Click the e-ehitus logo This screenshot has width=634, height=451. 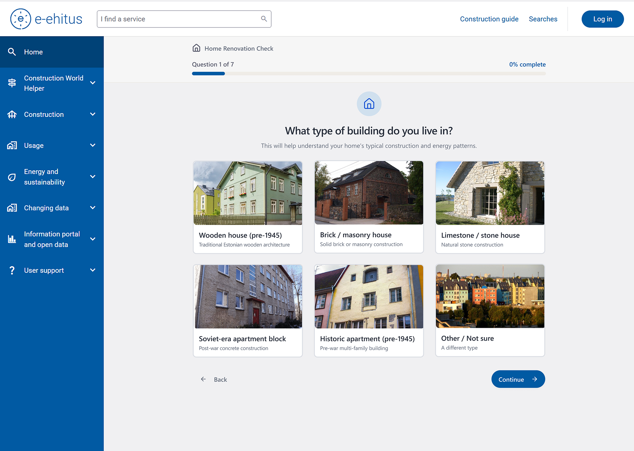point(46,19)
